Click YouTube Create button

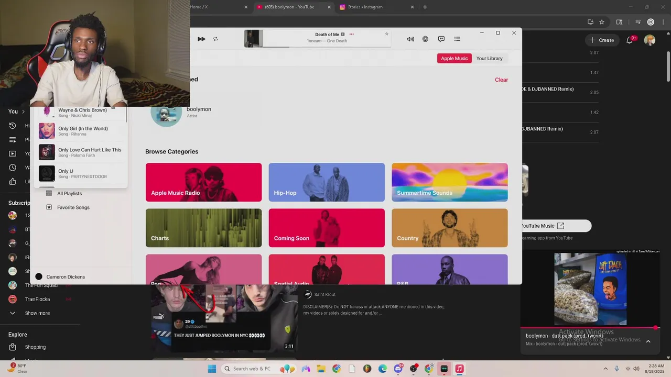coord(601,40)
